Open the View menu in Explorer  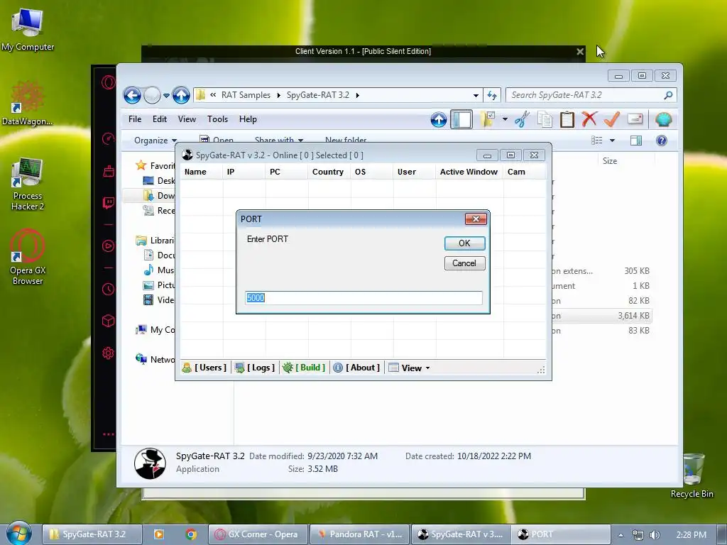click(187, 119)
